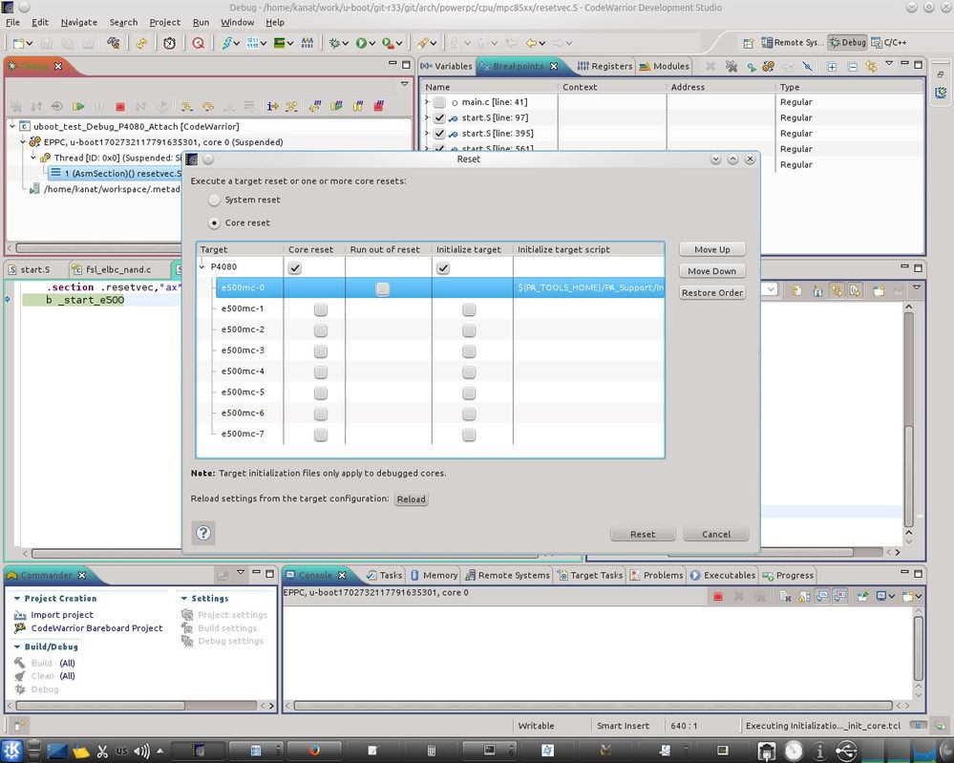Collapse the P4080 target tree node
Screen dimensions: 954x763
coord(202,266)
